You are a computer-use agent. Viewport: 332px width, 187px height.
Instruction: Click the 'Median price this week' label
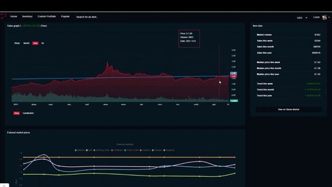coord(268,62)
